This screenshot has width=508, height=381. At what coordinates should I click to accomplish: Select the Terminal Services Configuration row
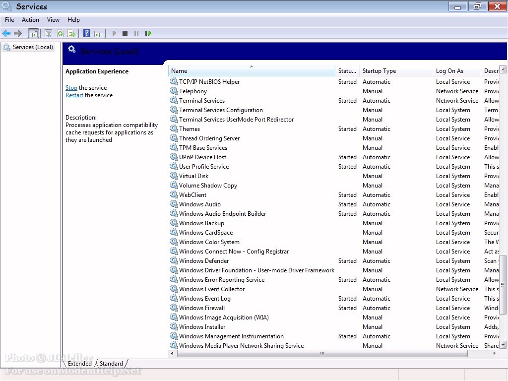pos(334,110)
